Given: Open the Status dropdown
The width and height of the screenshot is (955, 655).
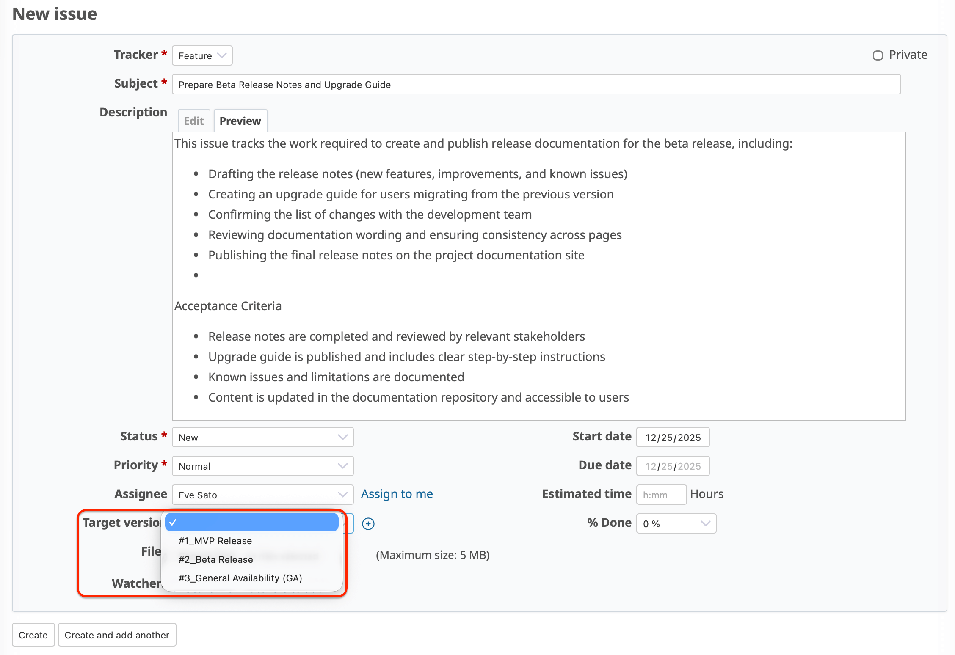Looking at the screenshot, I should pos(262,438).
